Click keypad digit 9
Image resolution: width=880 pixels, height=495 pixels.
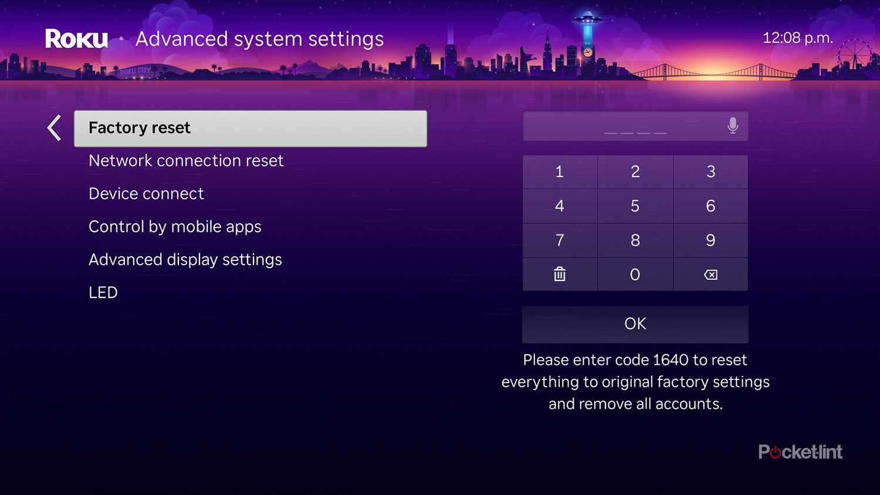coord(710,240)
